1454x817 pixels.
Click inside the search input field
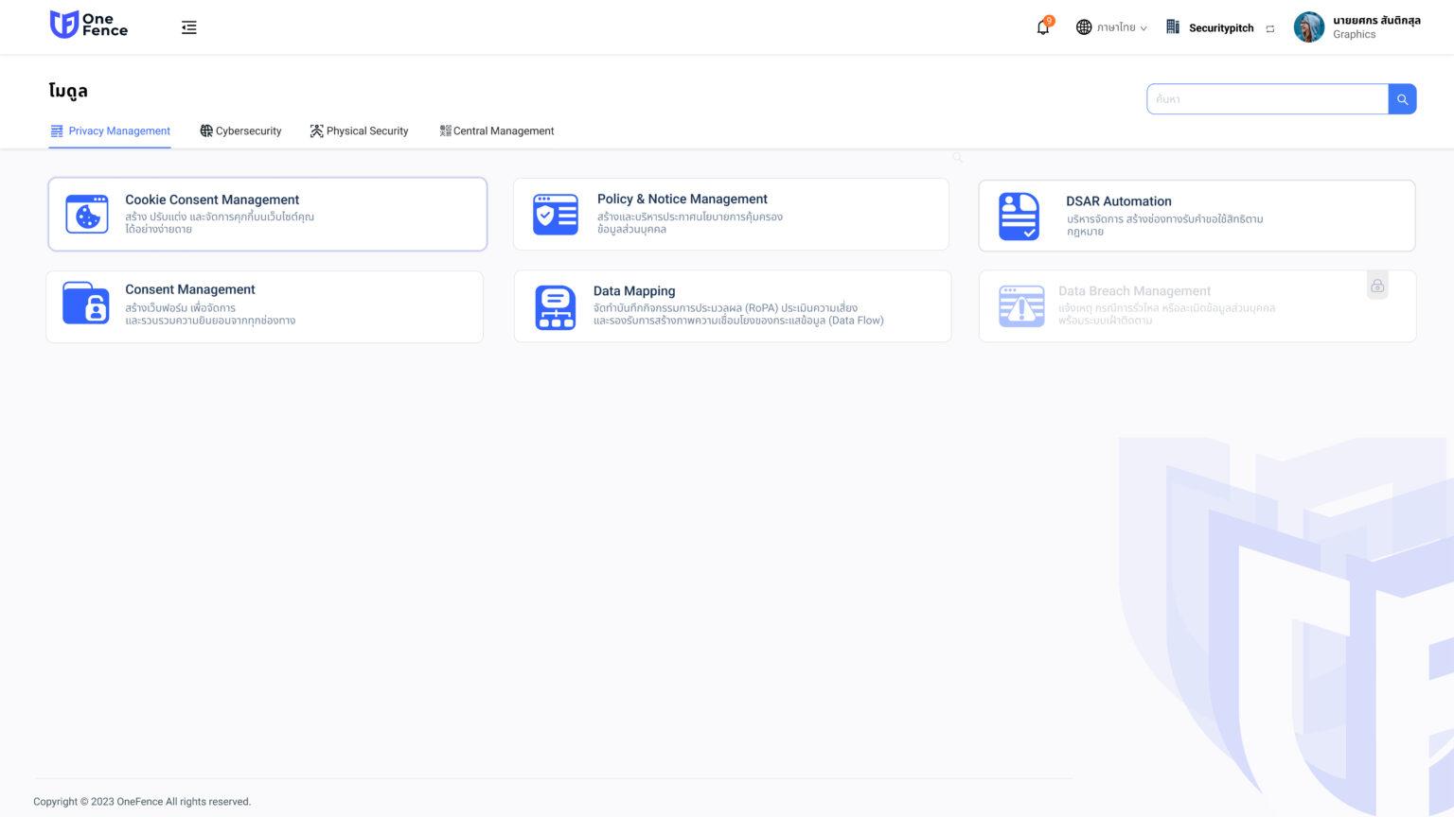pos(1268,98)
